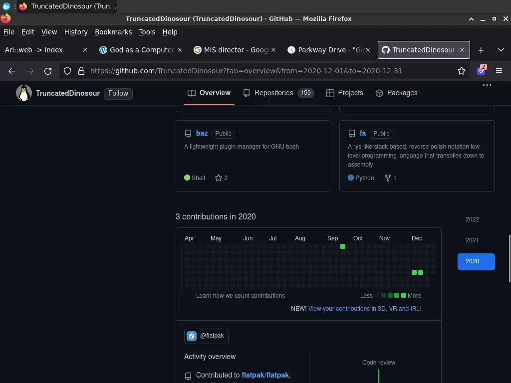Viewport: 511px width, 383px height.
Task: Open the flatpak/flatpak repository link
Action: coord(265,375)
